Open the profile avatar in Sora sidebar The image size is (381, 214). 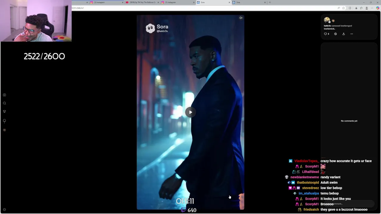tap(4, 130)
